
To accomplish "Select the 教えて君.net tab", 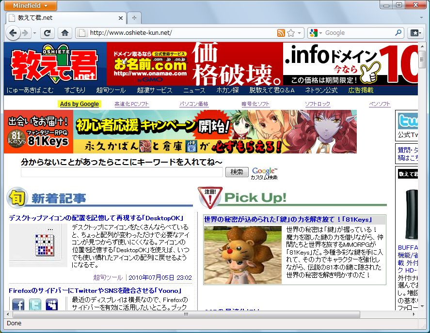I will click(x=66, y=18).
